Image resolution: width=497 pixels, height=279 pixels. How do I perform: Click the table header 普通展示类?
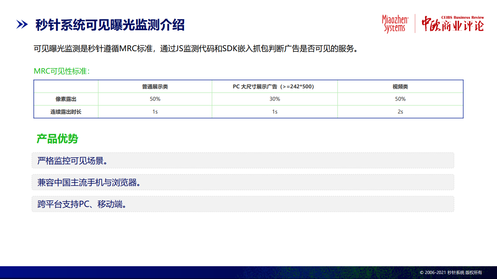coord(155,87)
